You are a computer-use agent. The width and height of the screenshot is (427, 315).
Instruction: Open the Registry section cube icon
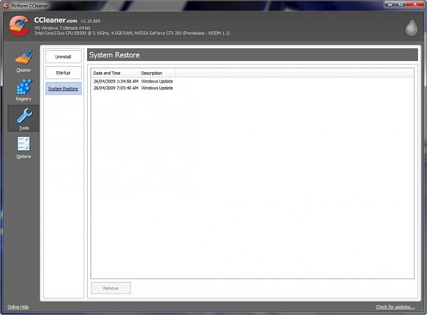coord(24,87)
